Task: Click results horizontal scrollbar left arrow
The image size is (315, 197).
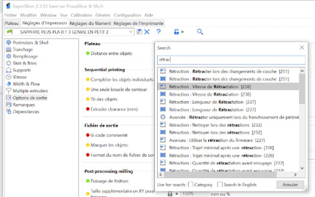Action: (x=161, y=175)
